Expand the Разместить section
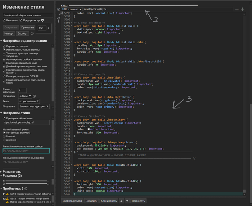This screenshot has width=252, height=206. [11, 172]
